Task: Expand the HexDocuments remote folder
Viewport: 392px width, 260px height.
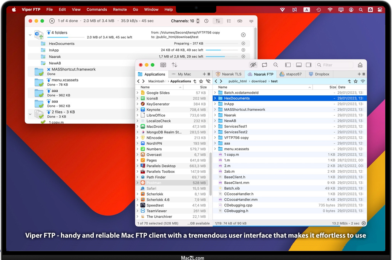Action: [215, 98]
